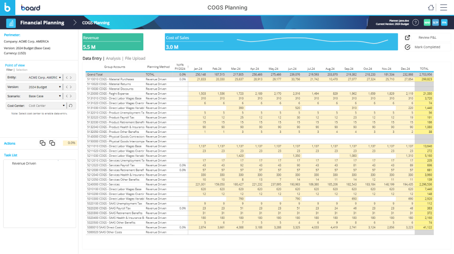Open the green MAR module badge
Viewport: 454px width, 254px height.
[426, 23]
